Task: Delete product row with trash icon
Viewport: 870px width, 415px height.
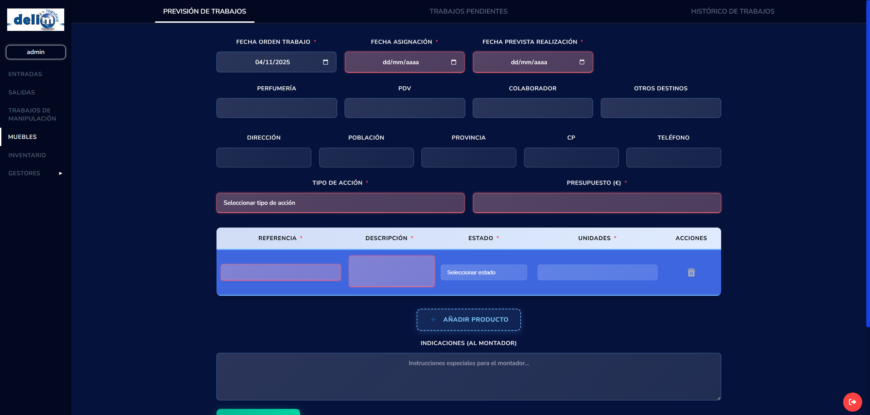Action: coord(691,272)
